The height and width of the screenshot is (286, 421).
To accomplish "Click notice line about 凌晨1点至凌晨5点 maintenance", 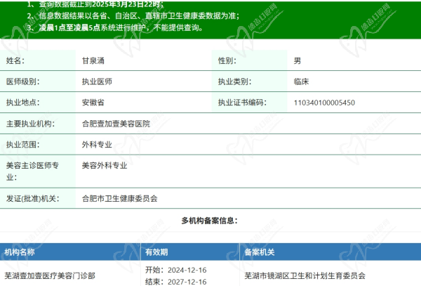I will (114, 27).
